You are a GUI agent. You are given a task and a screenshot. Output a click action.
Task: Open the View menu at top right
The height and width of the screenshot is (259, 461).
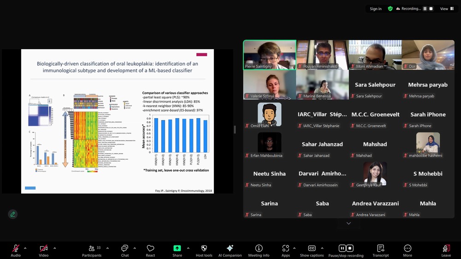[x=446, y=9]
